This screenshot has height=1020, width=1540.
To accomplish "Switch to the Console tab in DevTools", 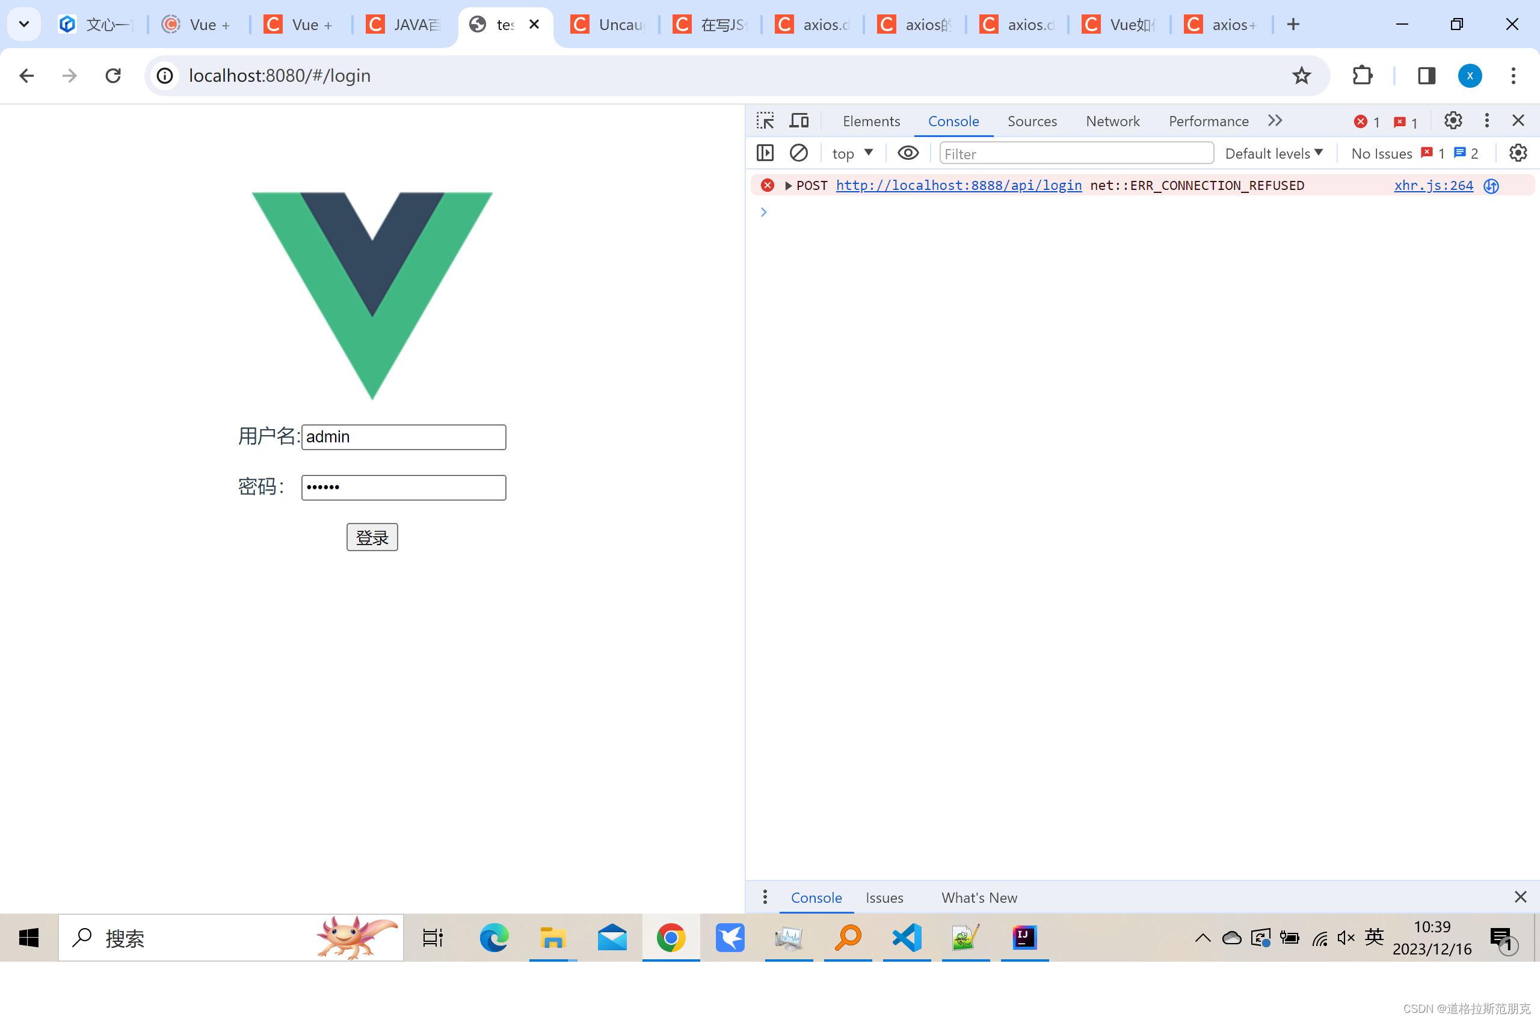I will [953, 121].
